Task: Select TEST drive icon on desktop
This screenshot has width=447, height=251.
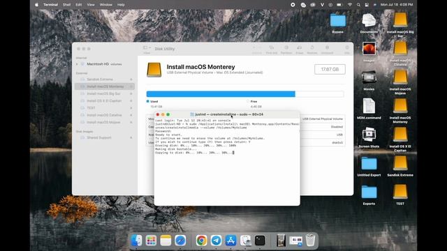Action: coord(400,195)
